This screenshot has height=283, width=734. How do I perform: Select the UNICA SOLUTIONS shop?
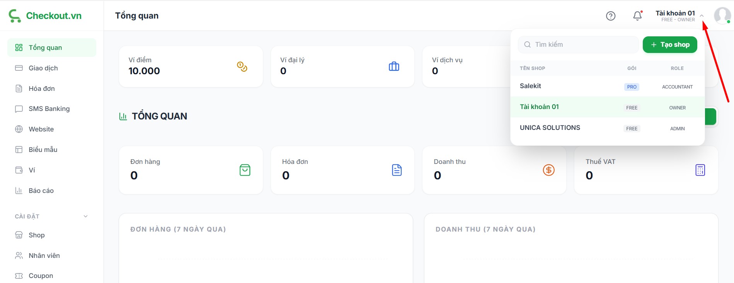click(550, 128)
